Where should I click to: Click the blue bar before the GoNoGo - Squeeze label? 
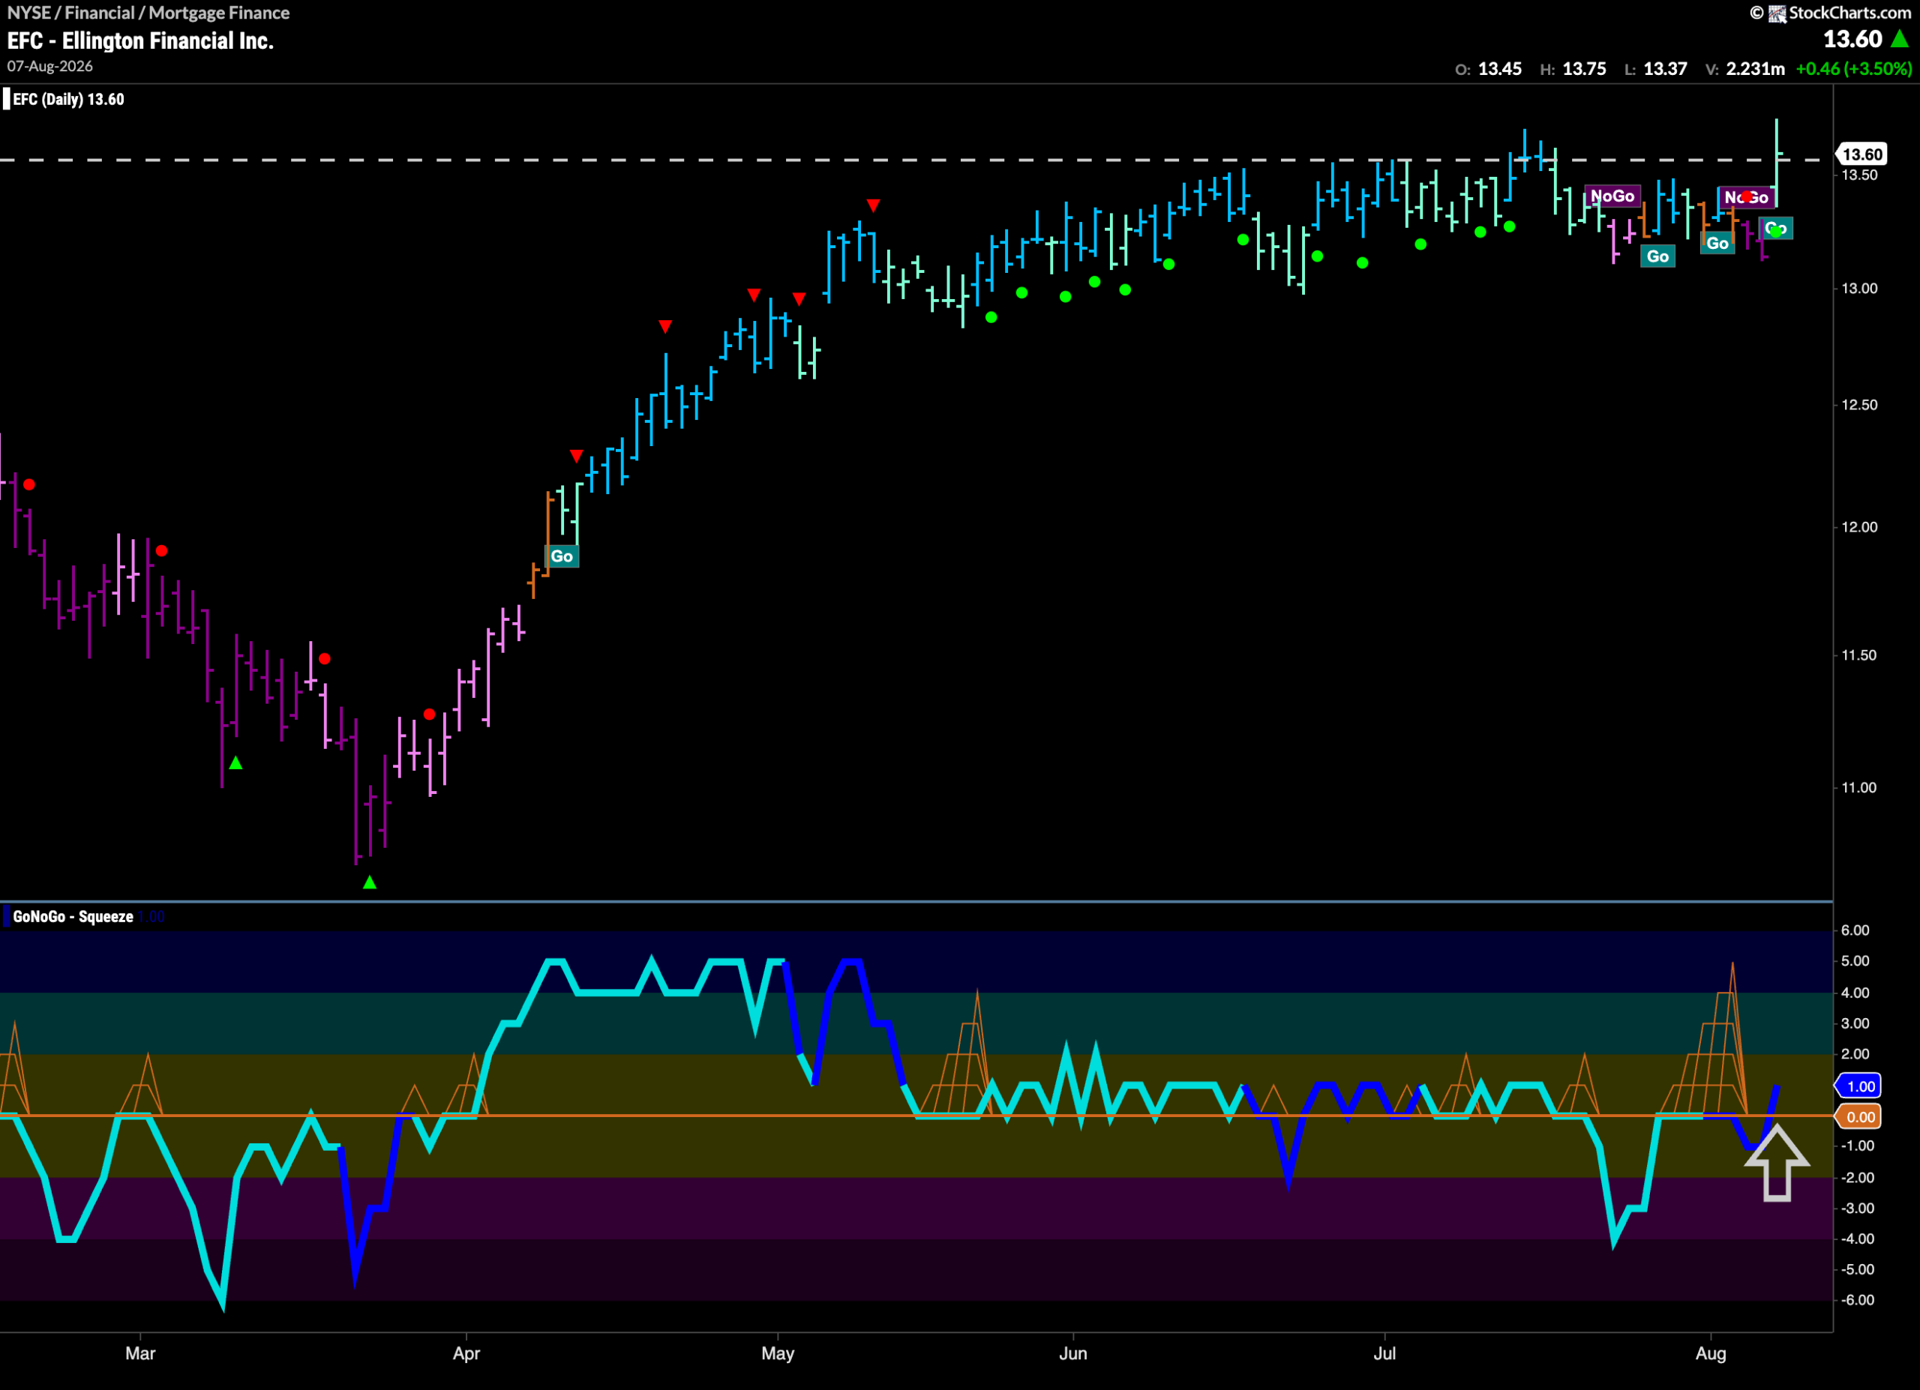[7, 916]
